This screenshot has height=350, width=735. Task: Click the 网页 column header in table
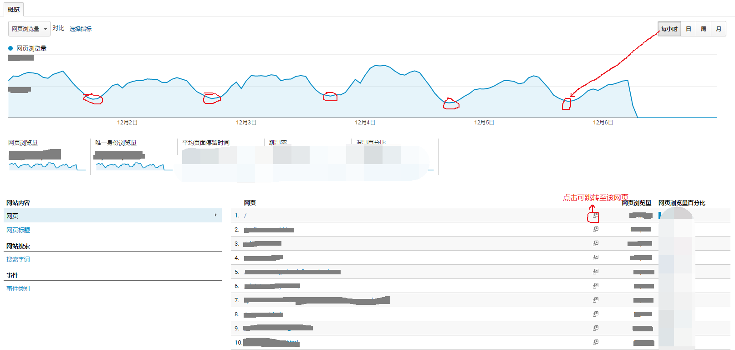click(250, 203)
